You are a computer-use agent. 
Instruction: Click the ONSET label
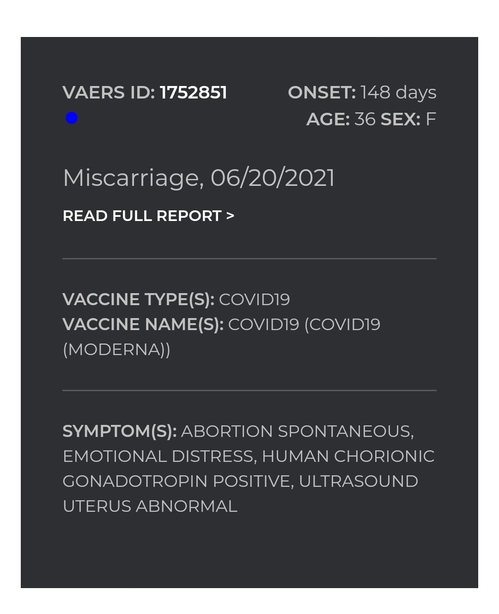tap(322, 92)
